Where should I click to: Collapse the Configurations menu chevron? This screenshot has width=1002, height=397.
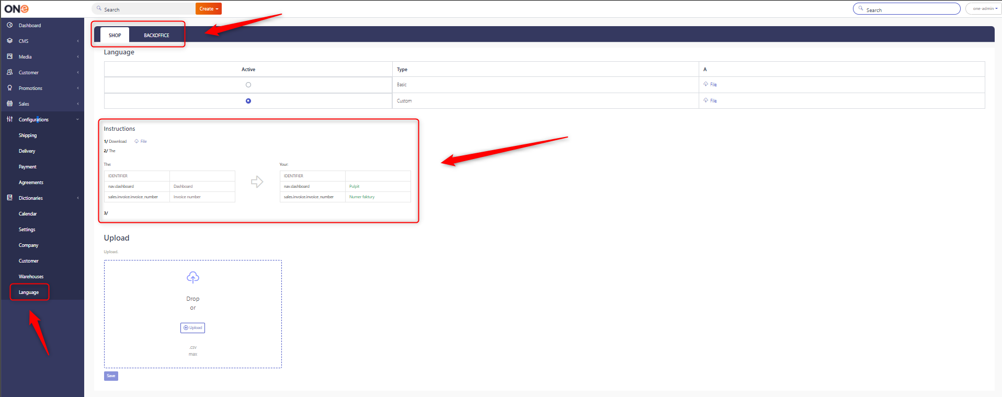78,119
